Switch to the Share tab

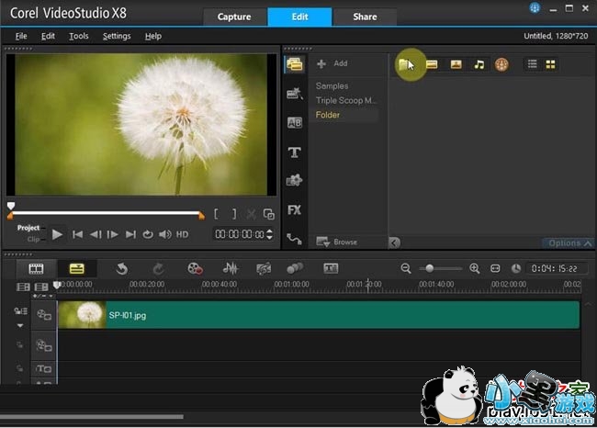click(363, 17)
